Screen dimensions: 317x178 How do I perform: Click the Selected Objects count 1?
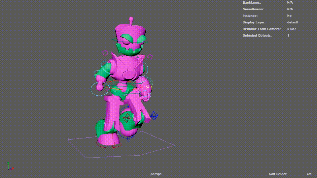click(x=288, y=36)
